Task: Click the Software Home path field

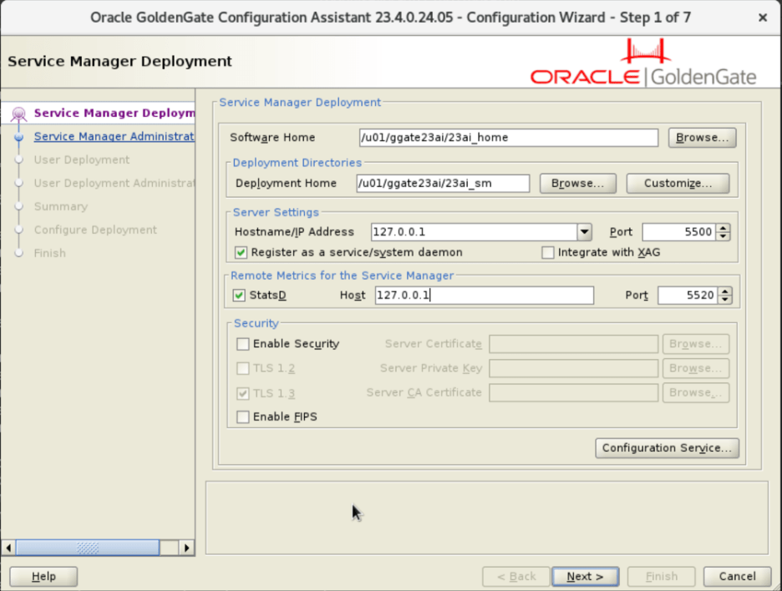Action: (x=508, y=138)
